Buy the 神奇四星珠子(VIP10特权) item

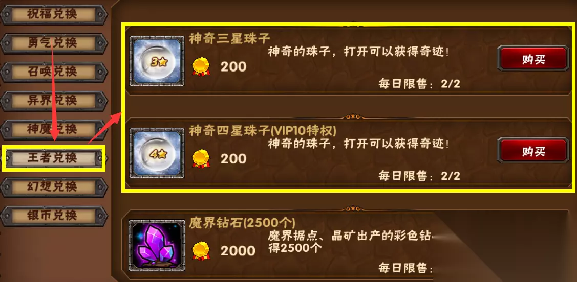pos(533,151)
